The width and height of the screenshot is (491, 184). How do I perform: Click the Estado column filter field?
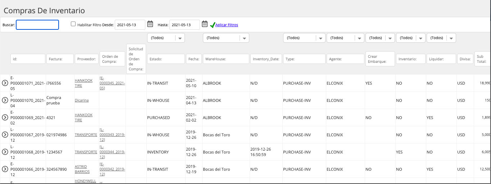pos(166,59)
